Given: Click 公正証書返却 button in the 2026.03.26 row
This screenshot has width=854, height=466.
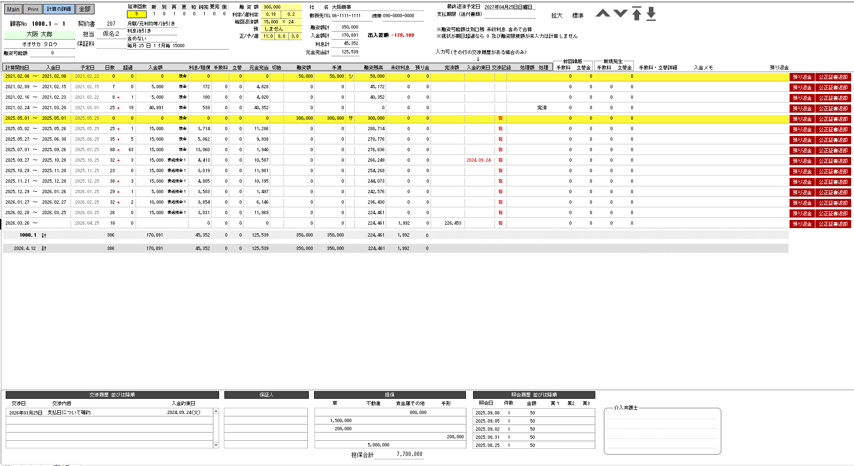Looking at the screenshot, I should click(x=833, y=224).
